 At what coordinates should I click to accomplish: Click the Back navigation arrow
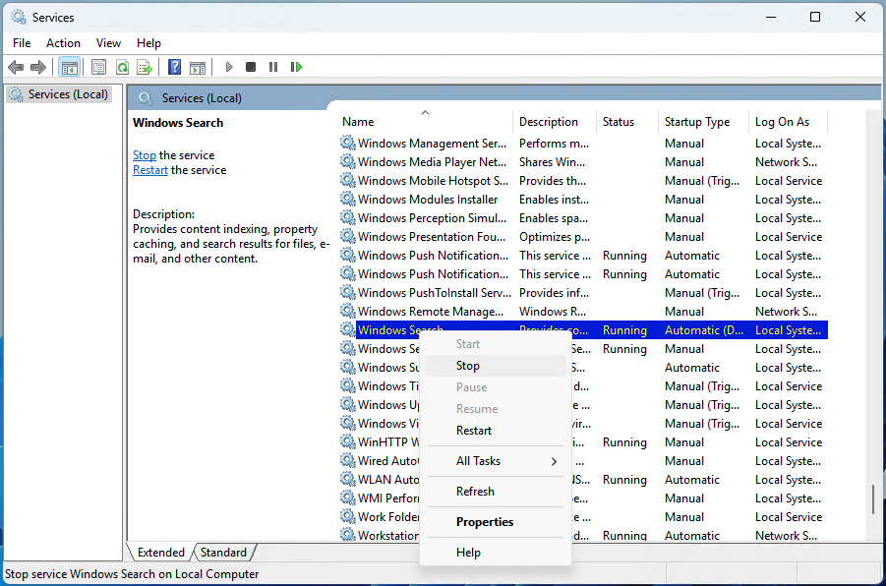pos(16,66)
